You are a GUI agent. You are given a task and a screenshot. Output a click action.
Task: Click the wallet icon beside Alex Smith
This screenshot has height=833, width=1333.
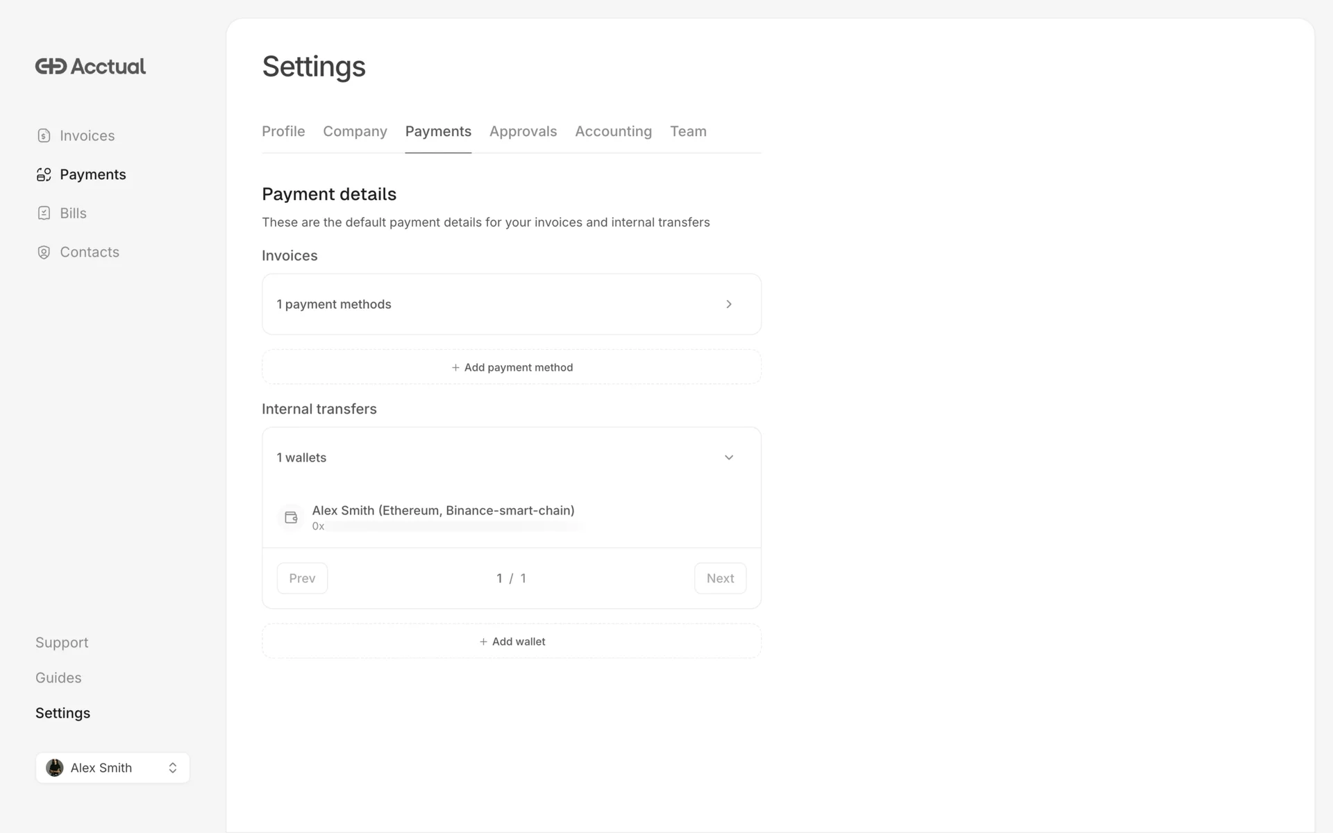tap(291, 517)
